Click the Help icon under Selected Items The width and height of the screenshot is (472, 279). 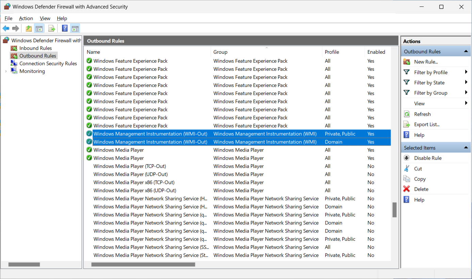coord(407,200)
